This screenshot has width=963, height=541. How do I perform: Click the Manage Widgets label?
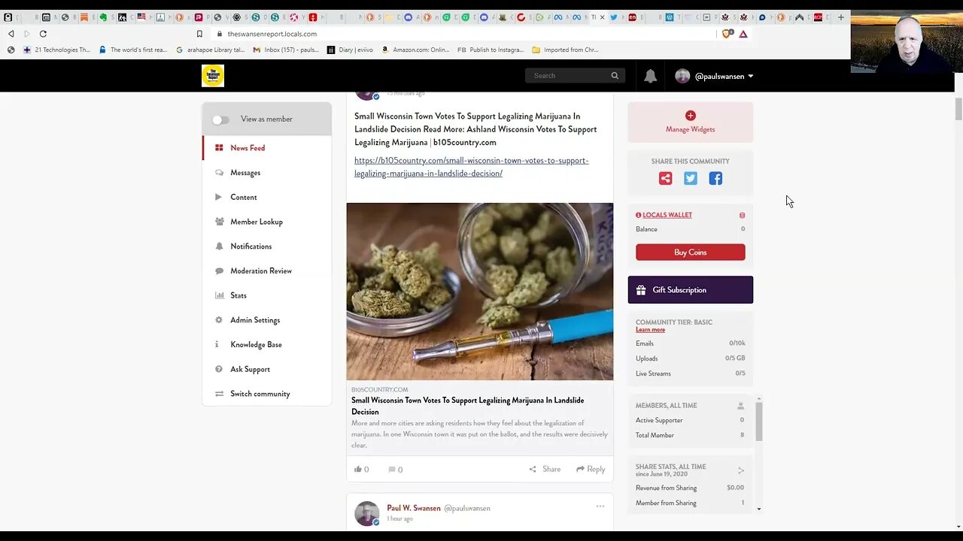(691, 129)
